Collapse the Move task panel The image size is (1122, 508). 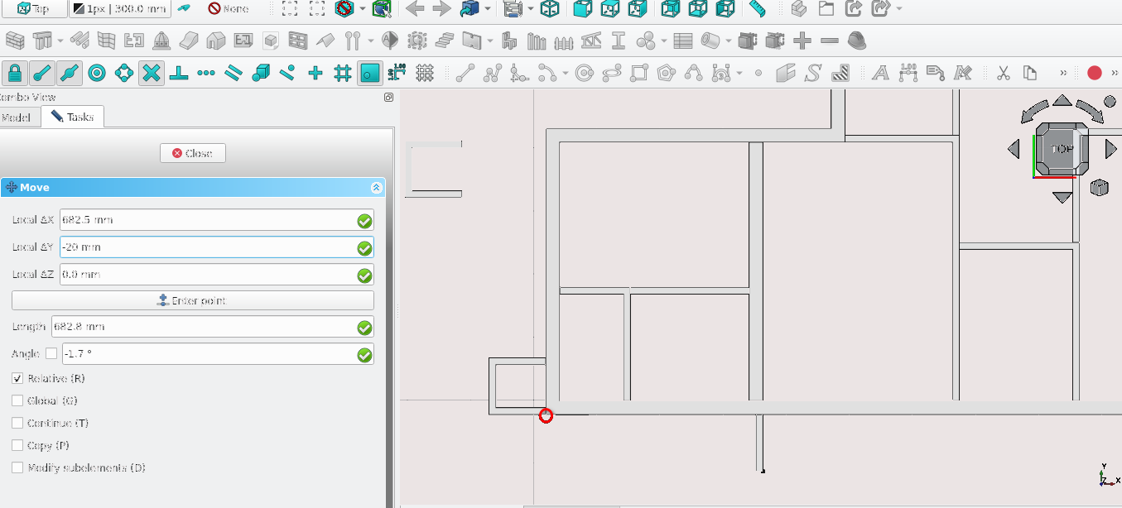tap(377, 188)
